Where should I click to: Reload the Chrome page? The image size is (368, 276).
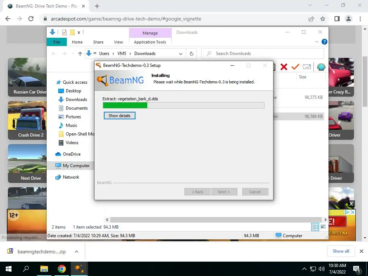(31, 19)
